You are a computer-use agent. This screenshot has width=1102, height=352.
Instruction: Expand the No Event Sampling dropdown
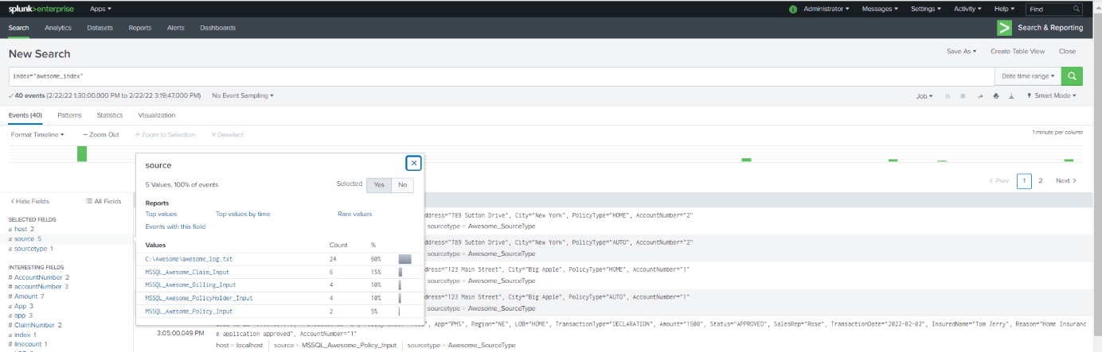click(x=242, y=95)
